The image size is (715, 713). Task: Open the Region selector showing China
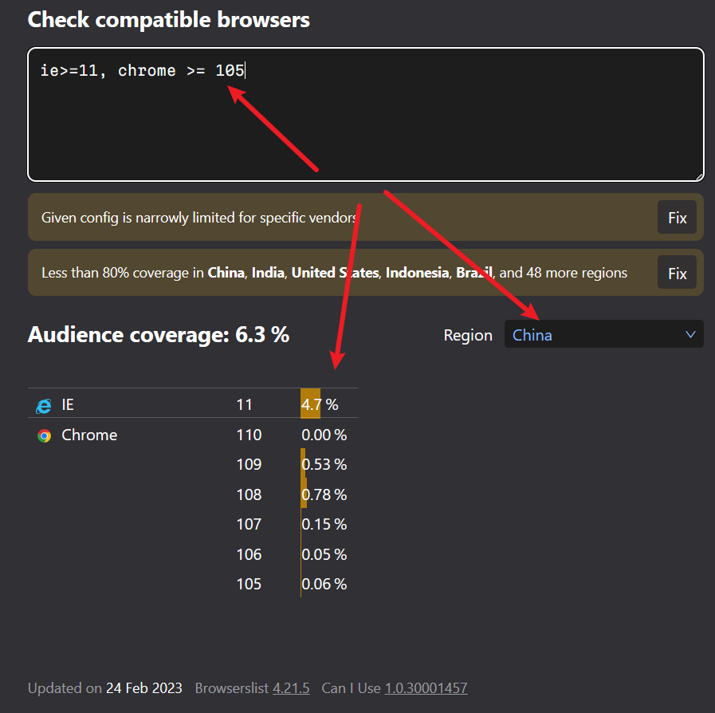603,335
